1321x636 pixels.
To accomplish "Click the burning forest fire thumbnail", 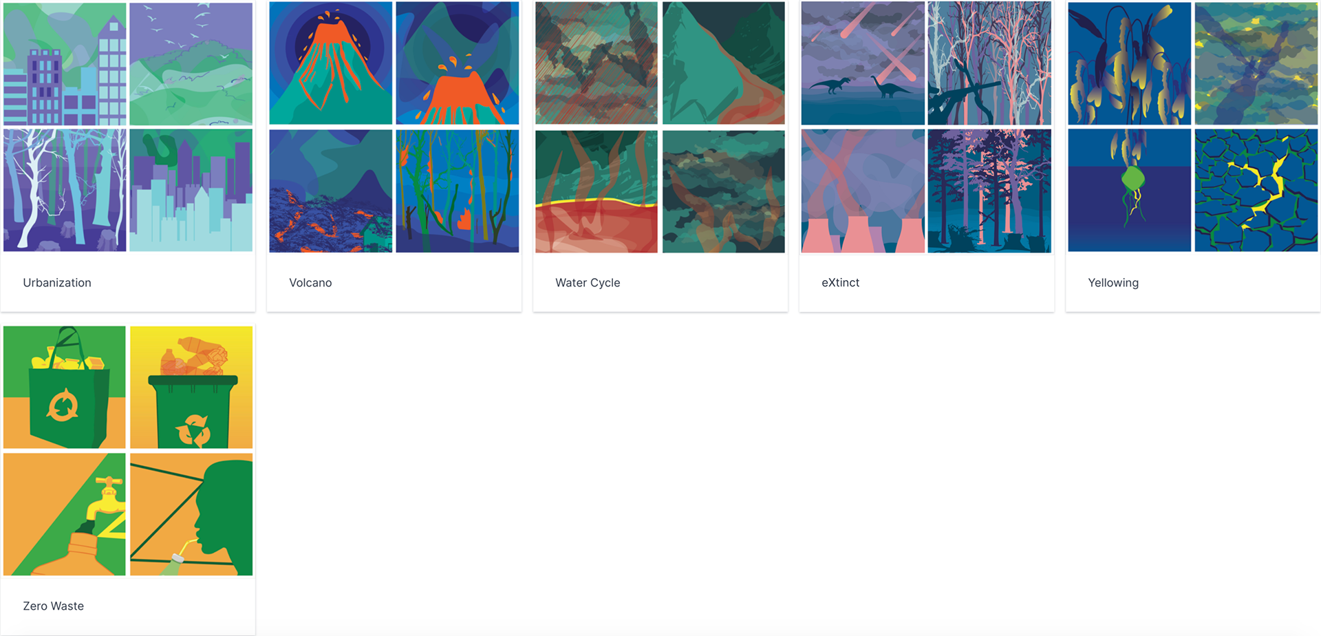I will (x=458, y=191).
